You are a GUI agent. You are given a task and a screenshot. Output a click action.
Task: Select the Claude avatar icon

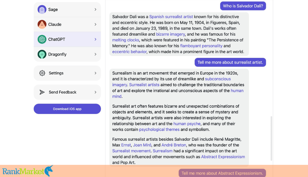pos(42,24)
